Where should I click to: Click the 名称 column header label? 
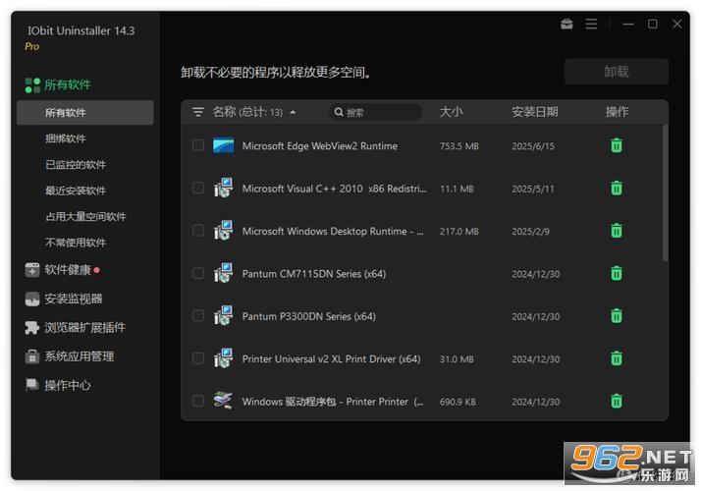[x=224, y=112]
